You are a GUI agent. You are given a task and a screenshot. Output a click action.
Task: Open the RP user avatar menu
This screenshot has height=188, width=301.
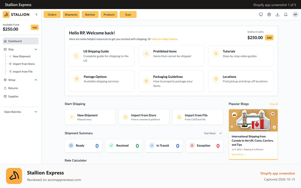click(295, 15)
